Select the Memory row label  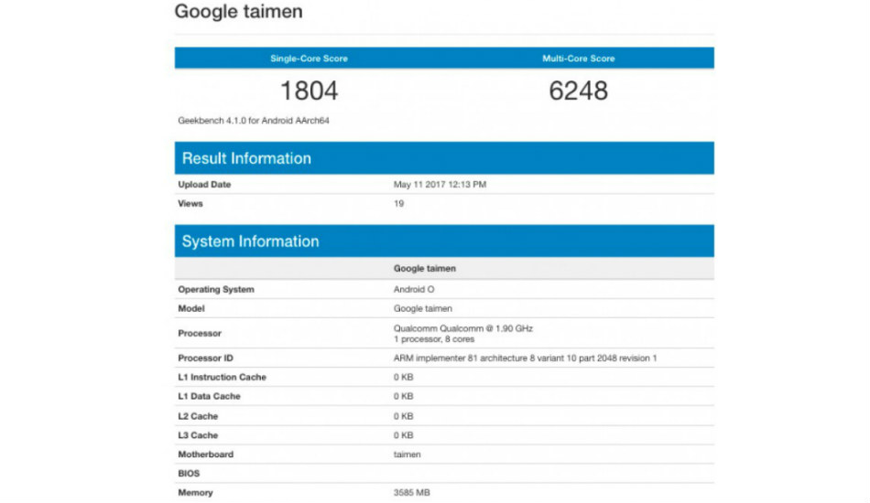tap(195, 492)
